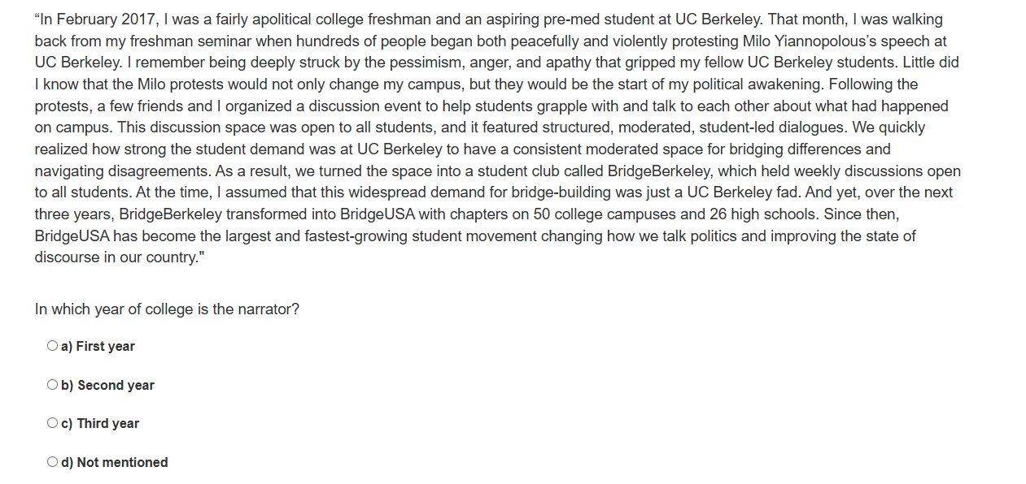Click the word 'BridgeBerkeley,' in the student club sentence
Viewport: 1026px width, 484px height.
(659, 171)
